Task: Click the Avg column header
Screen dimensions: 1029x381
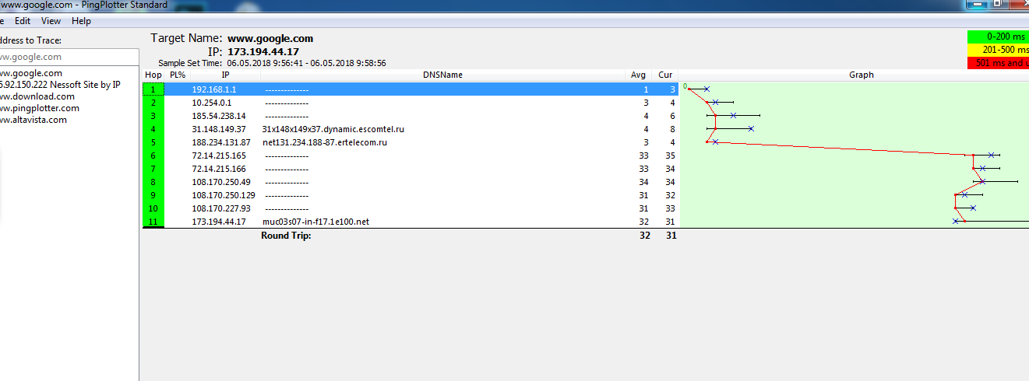Action: point(638,75)
